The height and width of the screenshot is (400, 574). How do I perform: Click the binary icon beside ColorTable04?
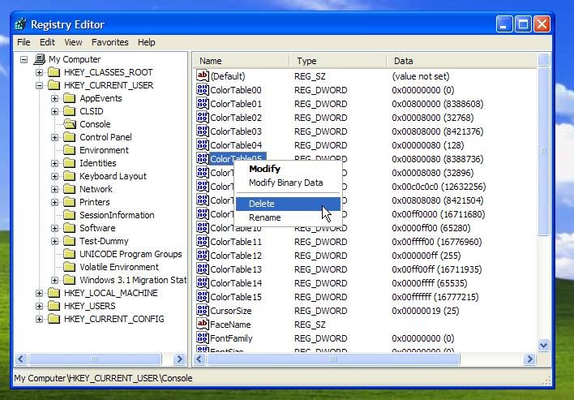tap(203, 145)
